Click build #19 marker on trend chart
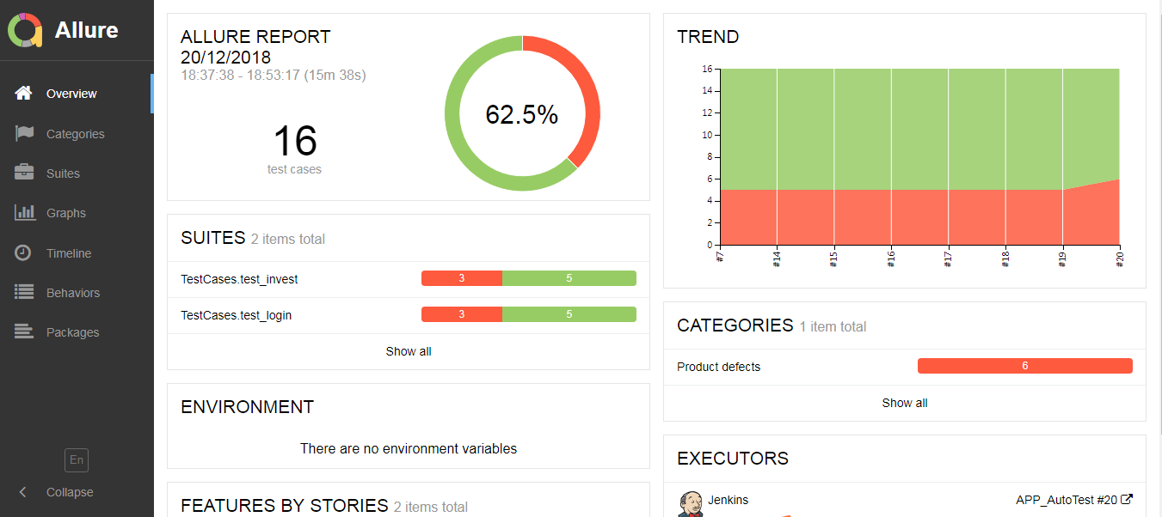The height and width of the screenshot is (517, 1162). click(x=1062, y=257)
